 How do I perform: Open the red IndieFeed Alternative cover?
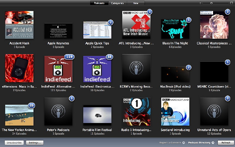(x=58, y=69)
